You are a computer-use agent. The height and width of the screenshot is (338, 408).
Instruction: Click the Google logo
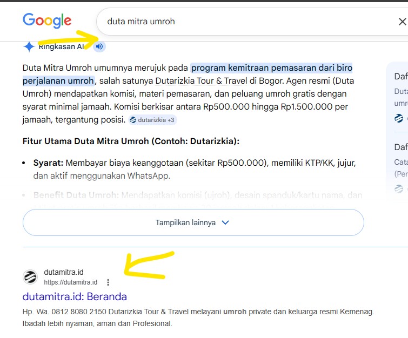[47, 21]
